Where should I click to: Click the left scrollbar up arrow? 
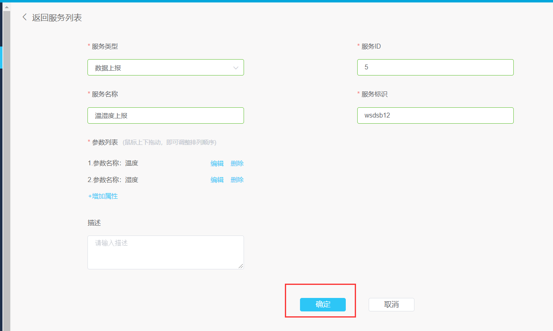coord(7,7)
